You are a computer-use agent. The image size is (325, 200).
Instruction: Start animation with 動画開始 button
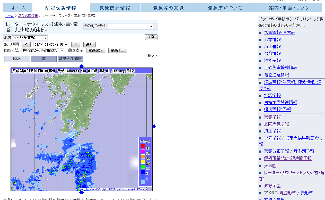click(96, 51)
